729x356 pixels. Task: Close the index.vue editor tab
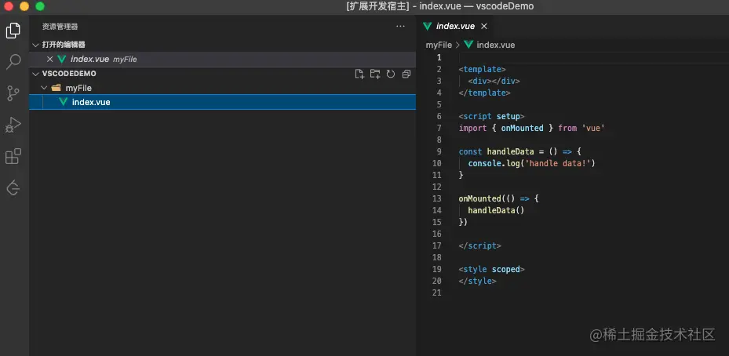[x=484, y=27]
